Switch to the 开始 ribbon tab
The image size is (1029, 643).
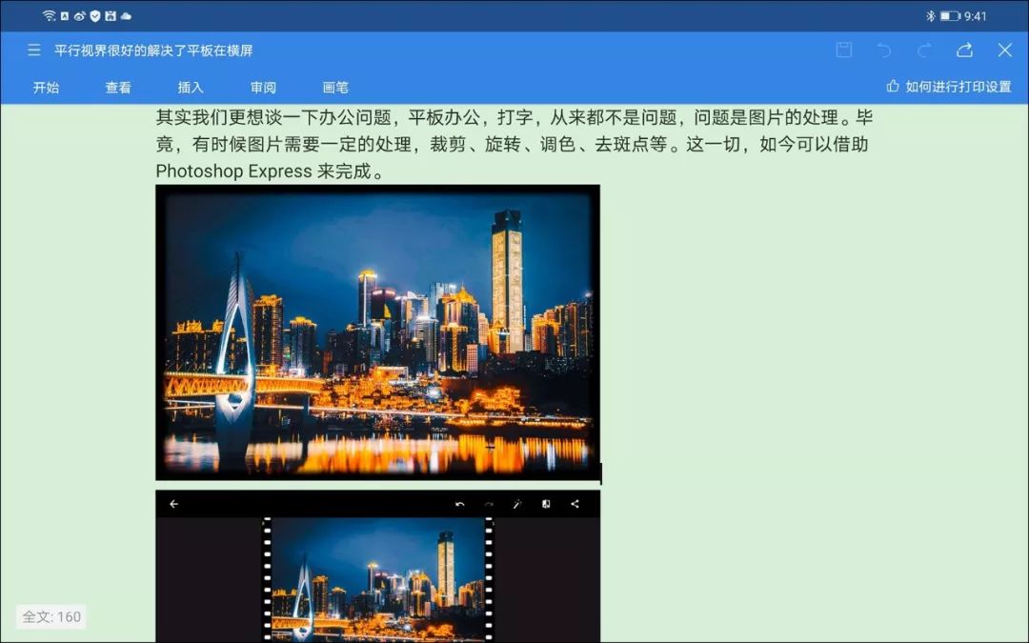pos(46,87)
